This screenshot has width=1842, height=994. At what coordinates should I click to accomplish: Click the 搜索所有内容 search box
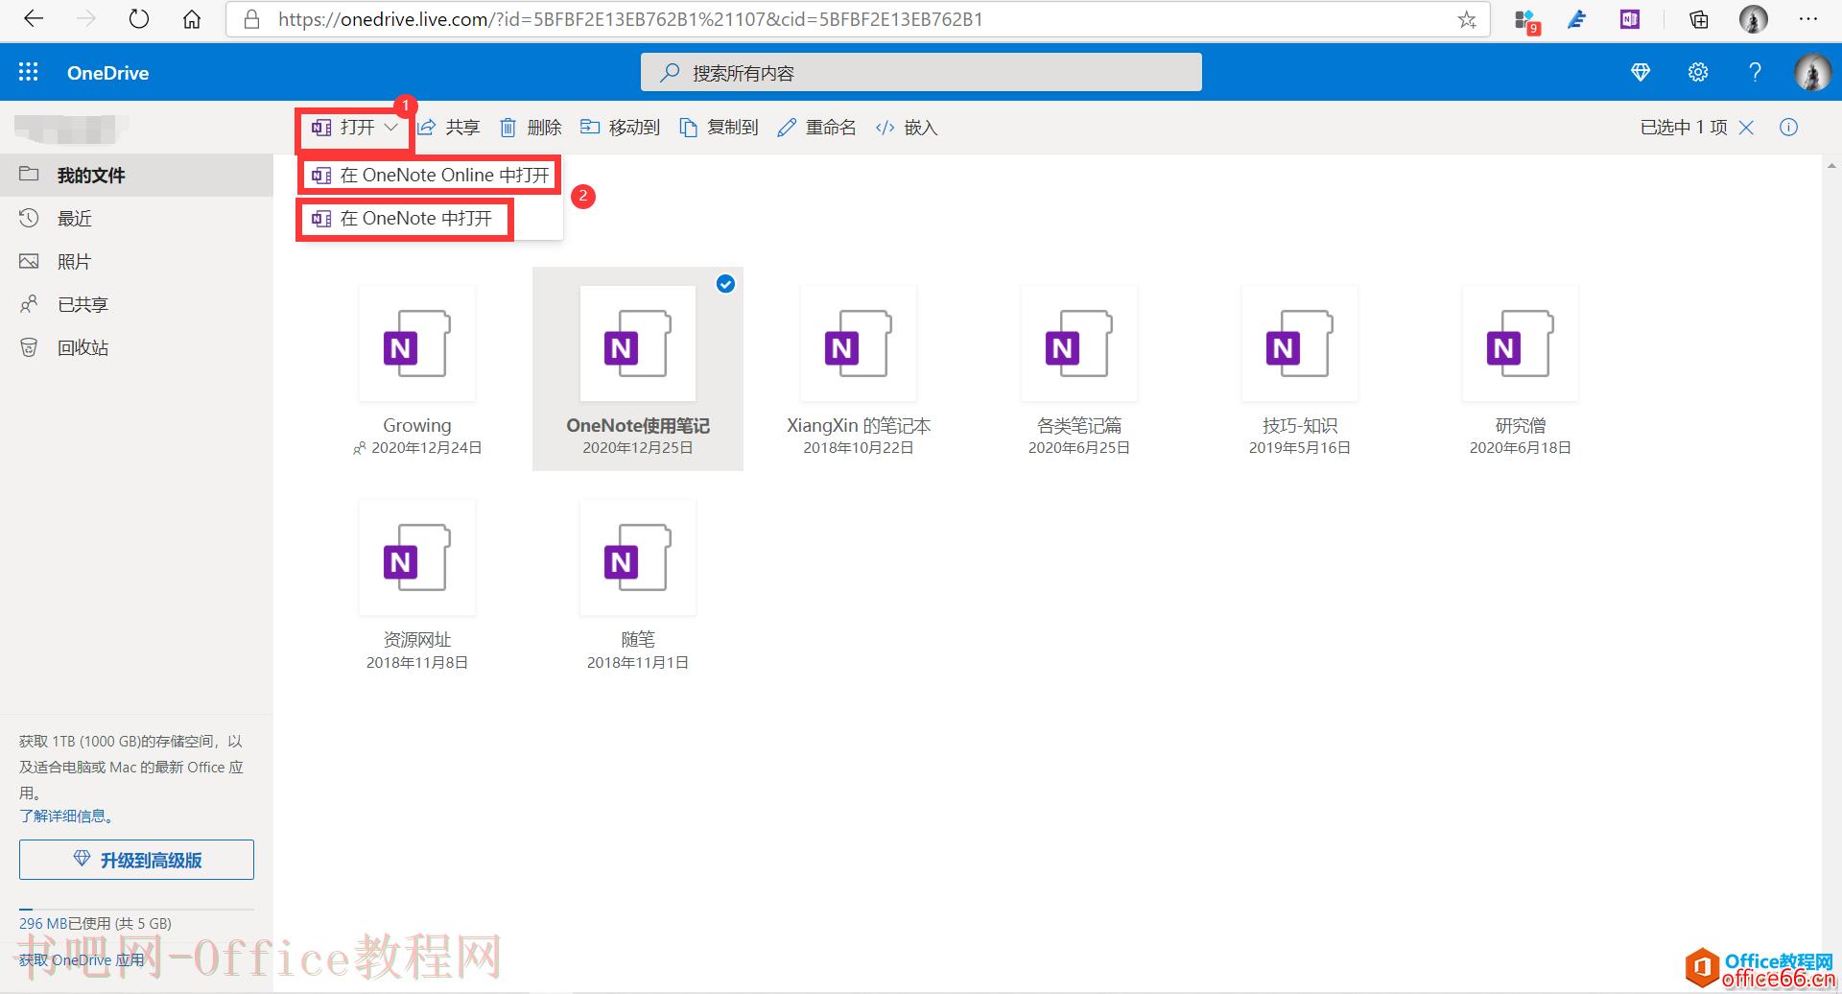coord(921,73)
